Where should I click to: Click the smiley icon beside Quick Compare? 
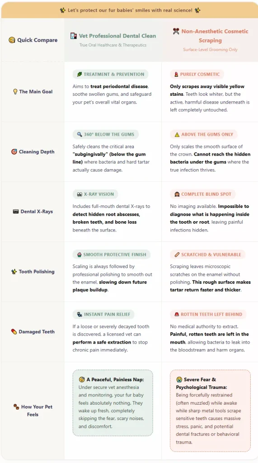click(x=12, y=40)
